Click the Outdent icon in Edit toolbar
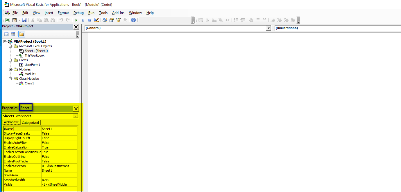Image resolution: width=401 pixels, height=192 pixels. point(243,20)
